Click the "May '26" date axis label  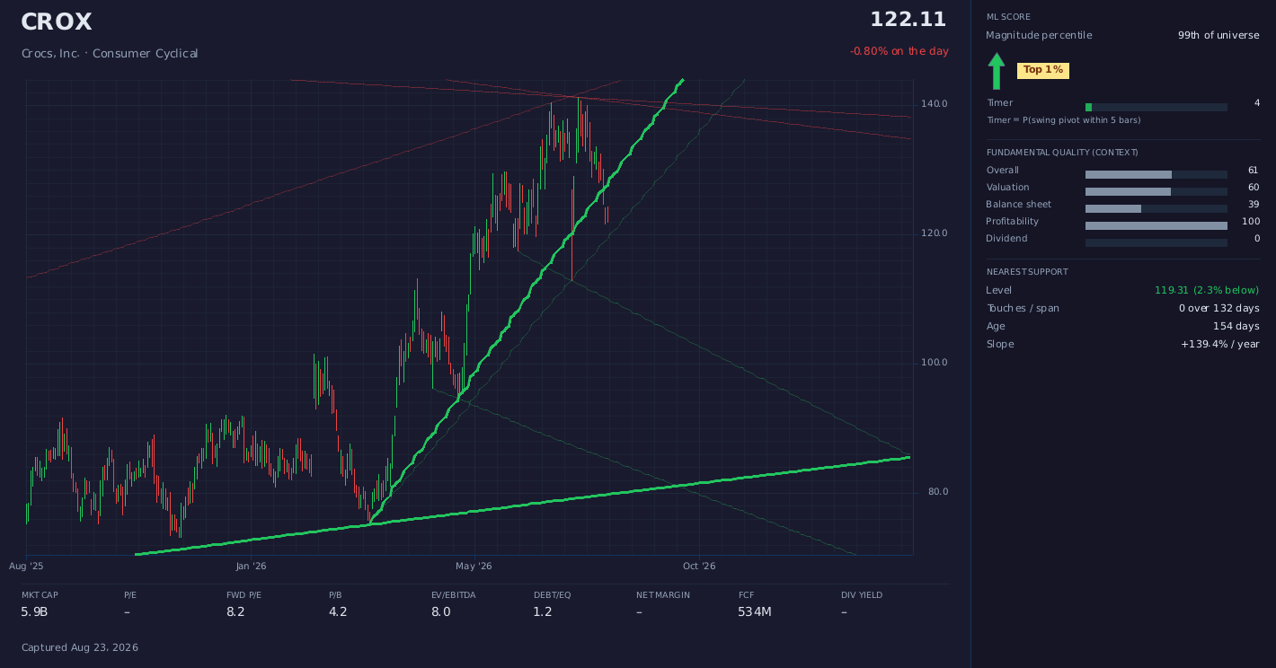[x=474, y=567]
